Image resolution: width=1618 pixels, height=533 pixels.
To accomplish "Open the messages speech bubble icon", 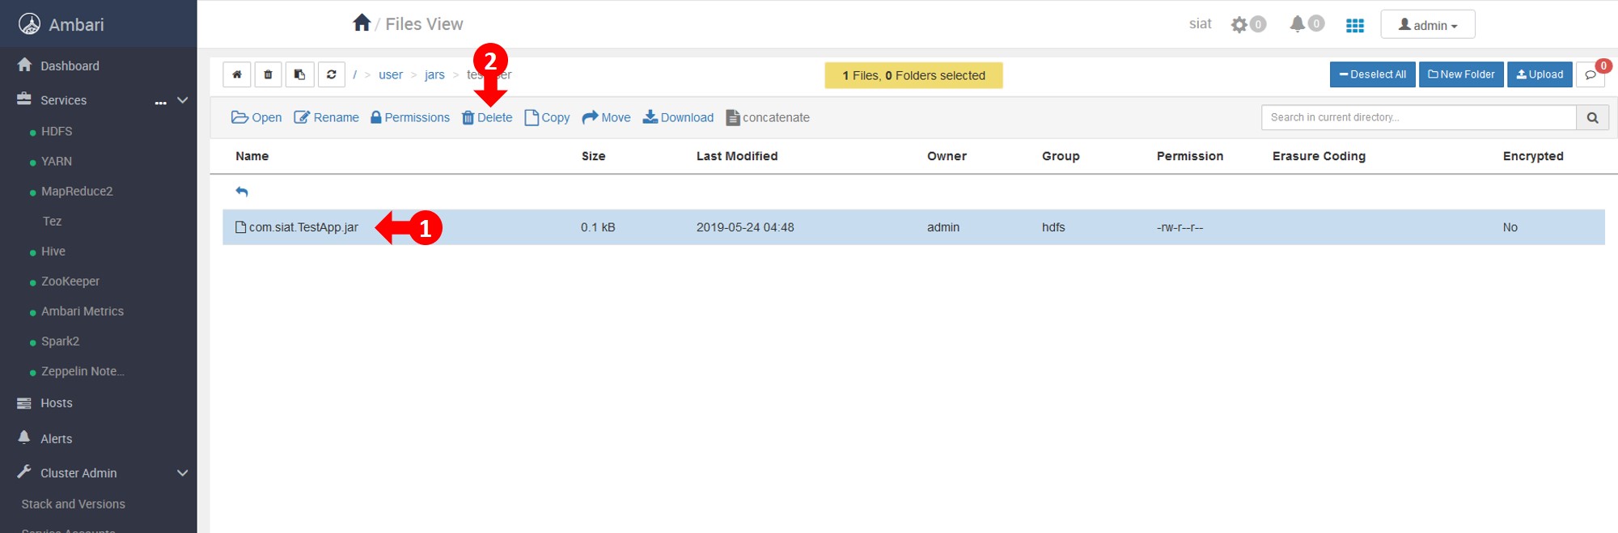I will 1590,74.
